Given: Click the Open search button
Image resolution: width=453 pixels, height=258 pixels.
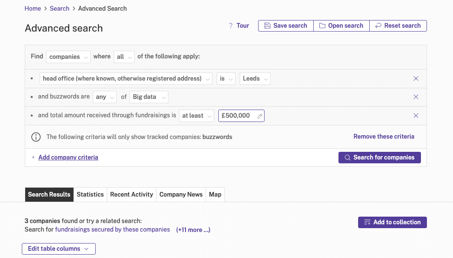Looking at the screenshot, I should point(341,26).
